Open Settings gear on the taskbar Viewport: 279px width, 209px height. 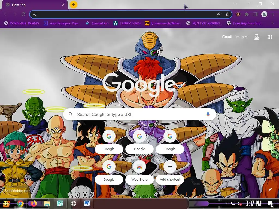[x=74, y=204]
